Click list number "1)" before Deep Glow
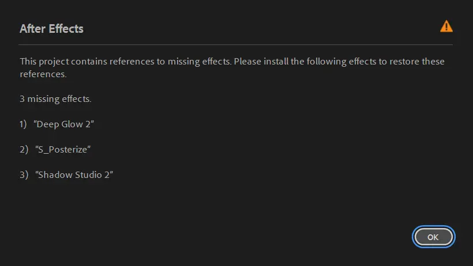Image resolution: width=473 pixels, height=266 pixels. [x=23, y=124]
